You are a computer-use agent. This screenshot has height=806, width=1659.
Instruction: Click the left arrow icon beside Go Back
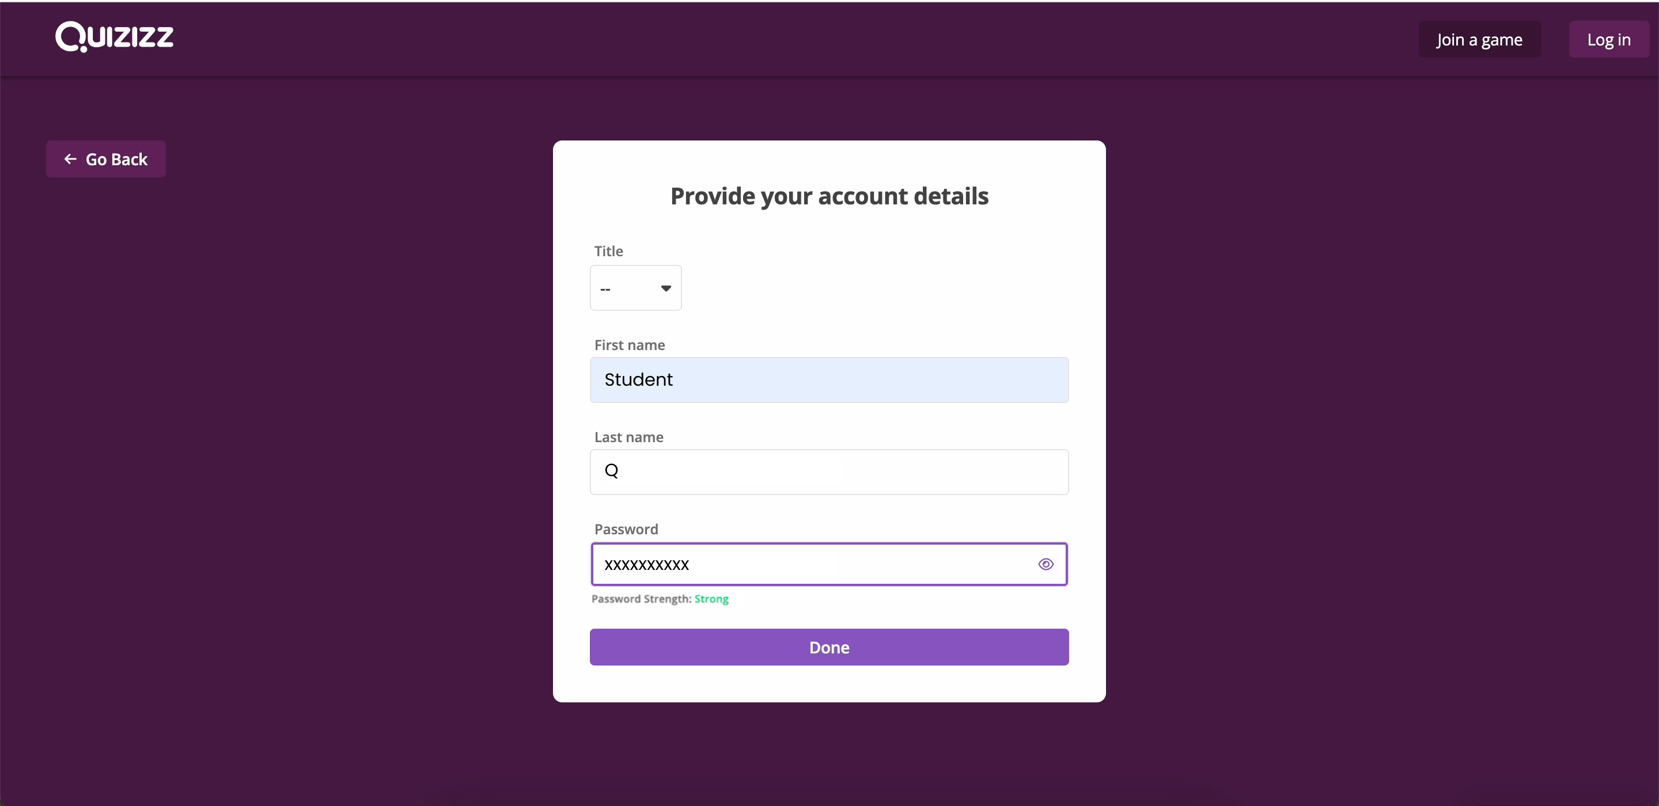(70, 159)
